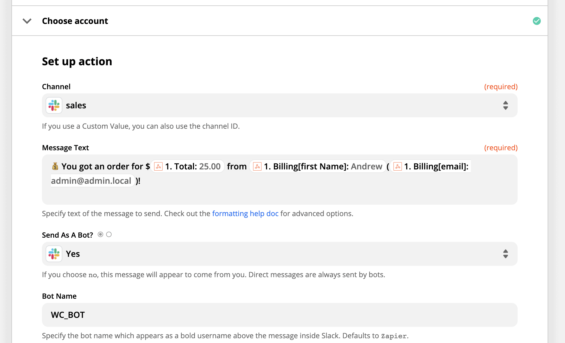565x343 pixels.
Task: Click the Slack icon in Yes field
Action: click(54, 254)
